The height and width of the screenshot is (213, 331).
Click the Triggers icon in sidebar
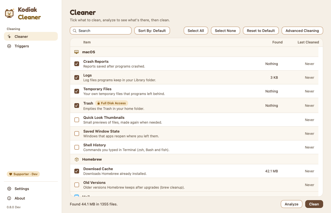9,46
